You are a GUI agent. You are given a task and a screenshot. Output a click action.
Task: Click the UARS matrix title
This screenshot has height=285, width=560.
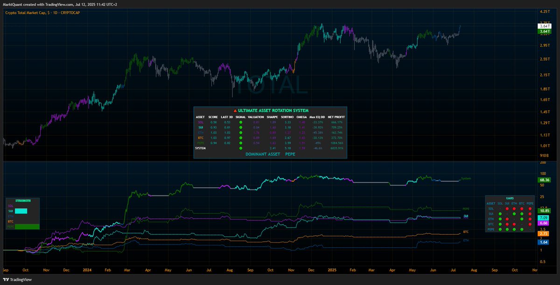[x=510, y=198]
